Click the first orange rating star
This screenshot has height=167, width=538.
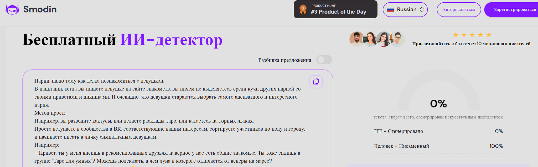coord(456,35)
